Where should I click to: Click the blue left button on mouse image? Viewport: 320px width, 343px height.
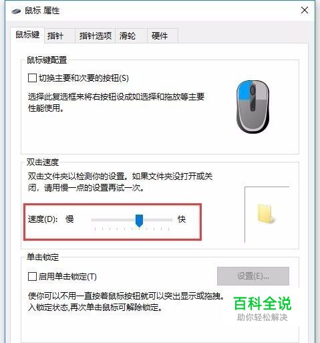pos(245,91)
